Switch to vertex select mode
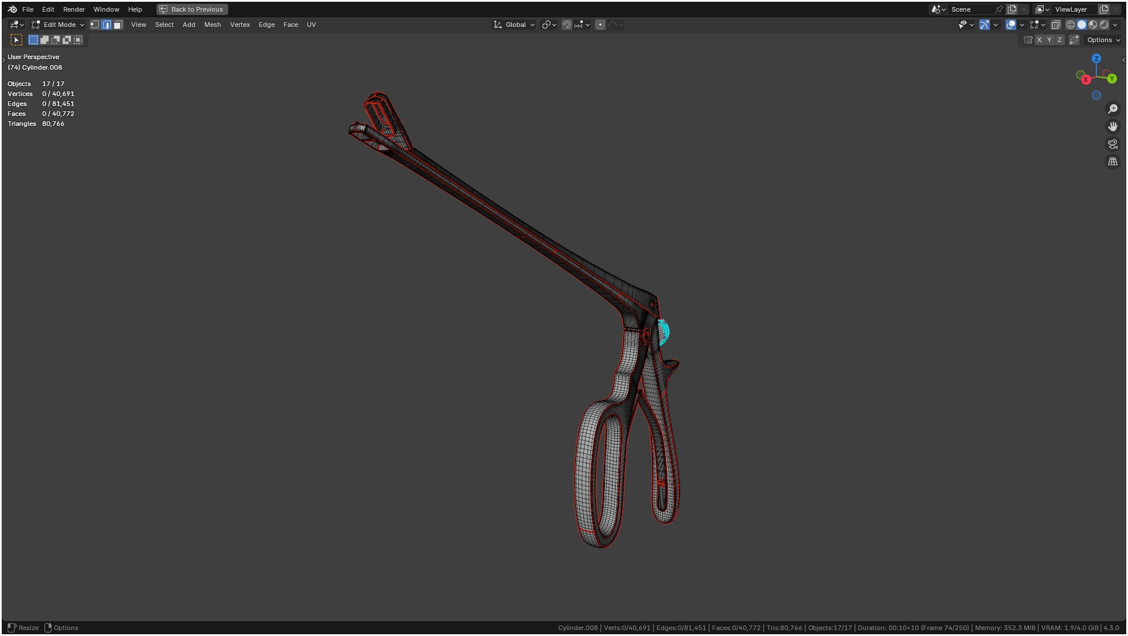This screenshot has width=1128, height=636. pyautogui.click(x=95, y=25)
